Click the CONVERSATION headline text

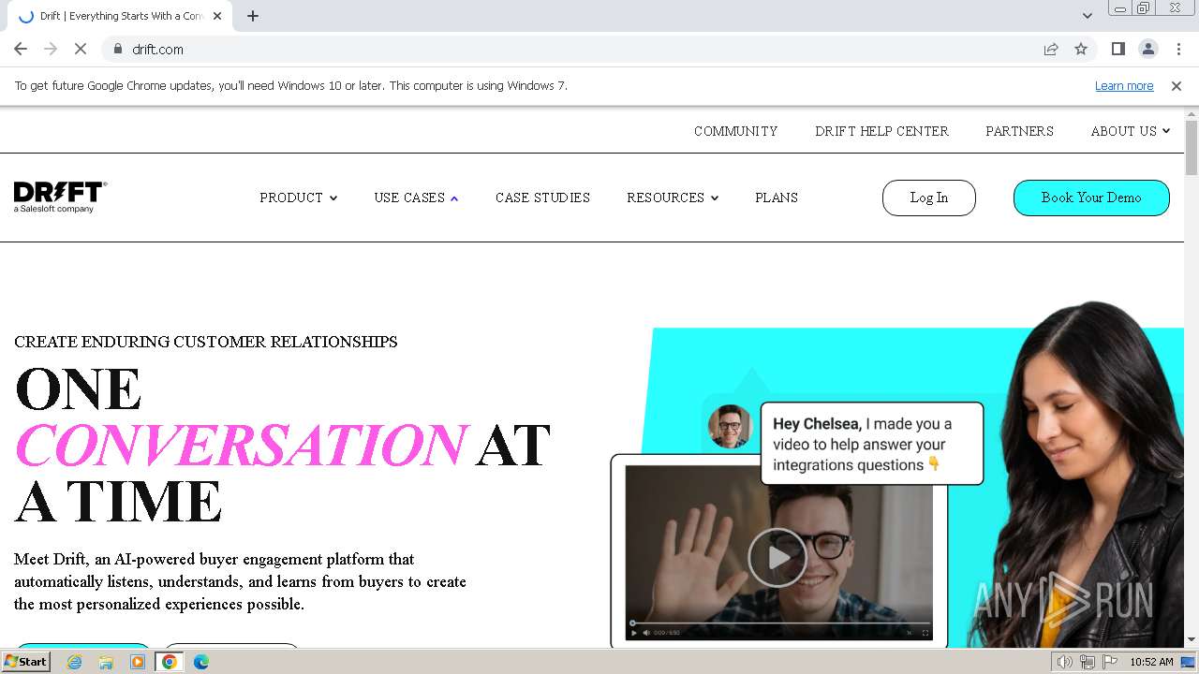click(x=241, y=445)
